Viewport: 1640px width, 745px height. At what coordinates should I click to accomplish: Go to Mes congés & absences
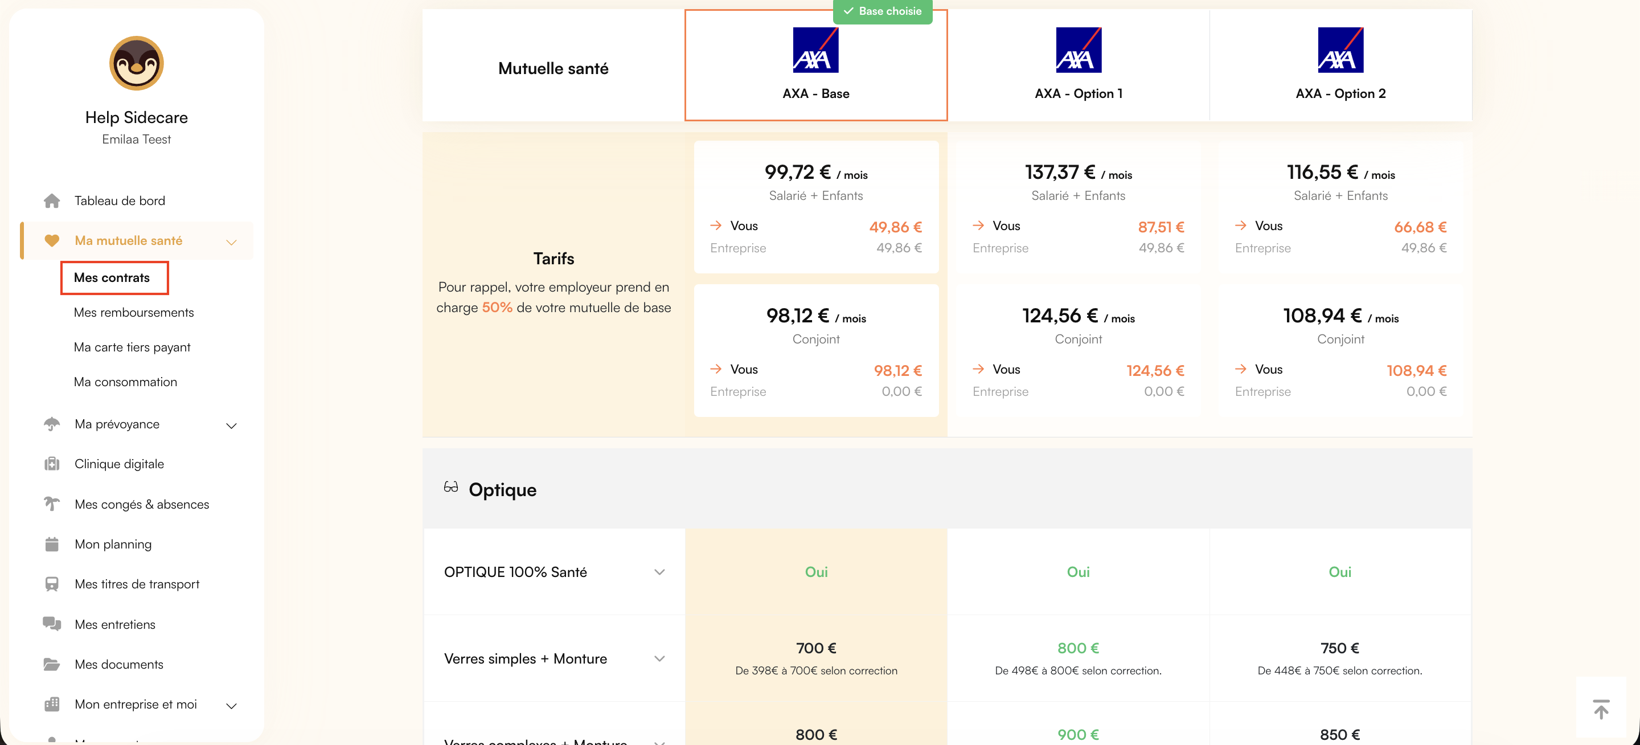click(142, 504)
